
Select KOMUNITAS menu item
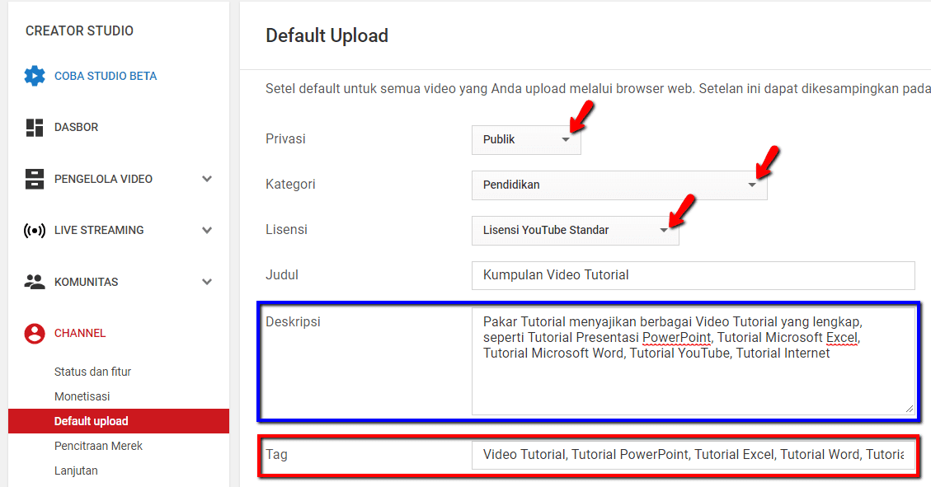point(86,282)
